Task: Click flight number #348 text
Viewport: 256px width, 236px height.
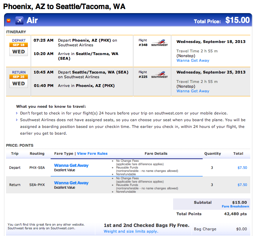Action: point(143,45)
